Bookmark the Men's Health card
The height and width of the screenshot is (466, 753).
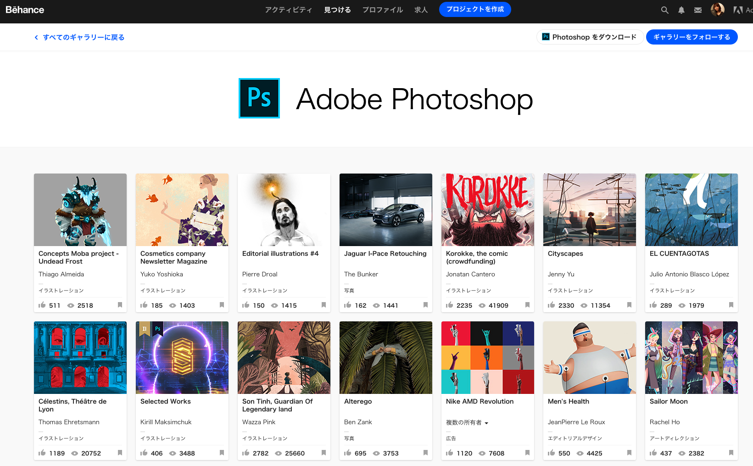tap(629, 453)
